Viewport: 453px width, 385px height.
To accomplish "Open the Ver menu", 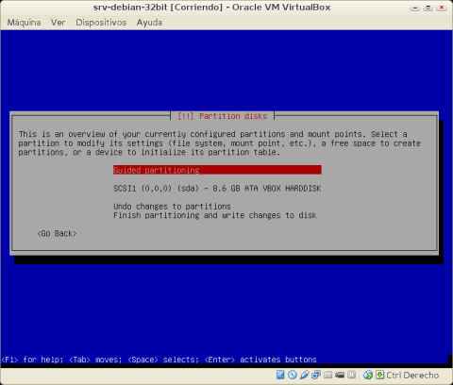I will coord(58,23).
